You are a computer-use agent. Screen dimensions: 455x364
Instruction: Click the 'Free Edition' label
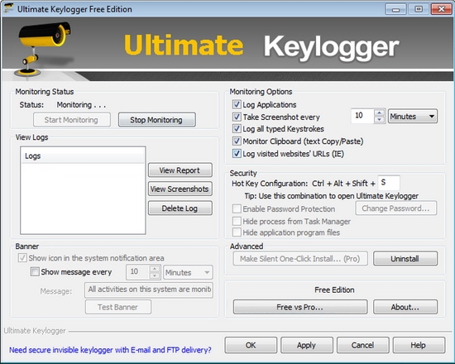pyautogui.click(x=334, y=290)
